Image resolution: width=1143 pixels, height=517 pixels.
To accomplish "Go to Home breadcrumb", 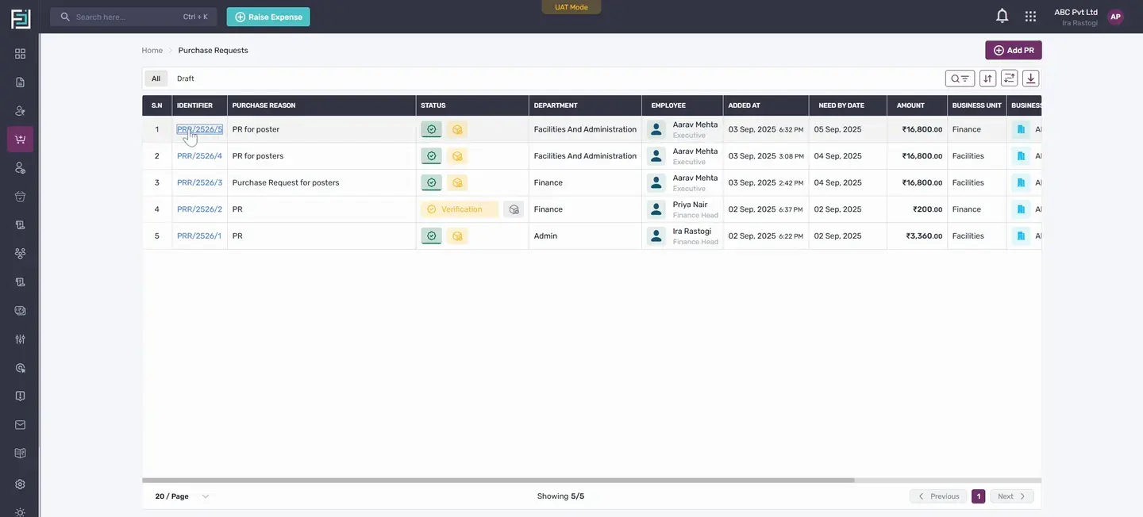I will pos(152,50).
